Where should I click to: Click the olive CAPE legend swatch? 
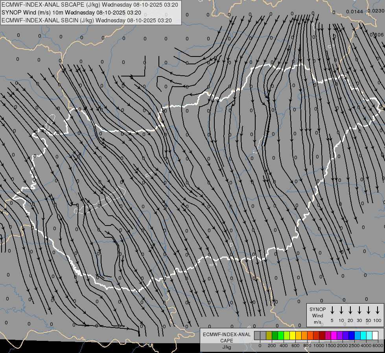tap(269, 335)
